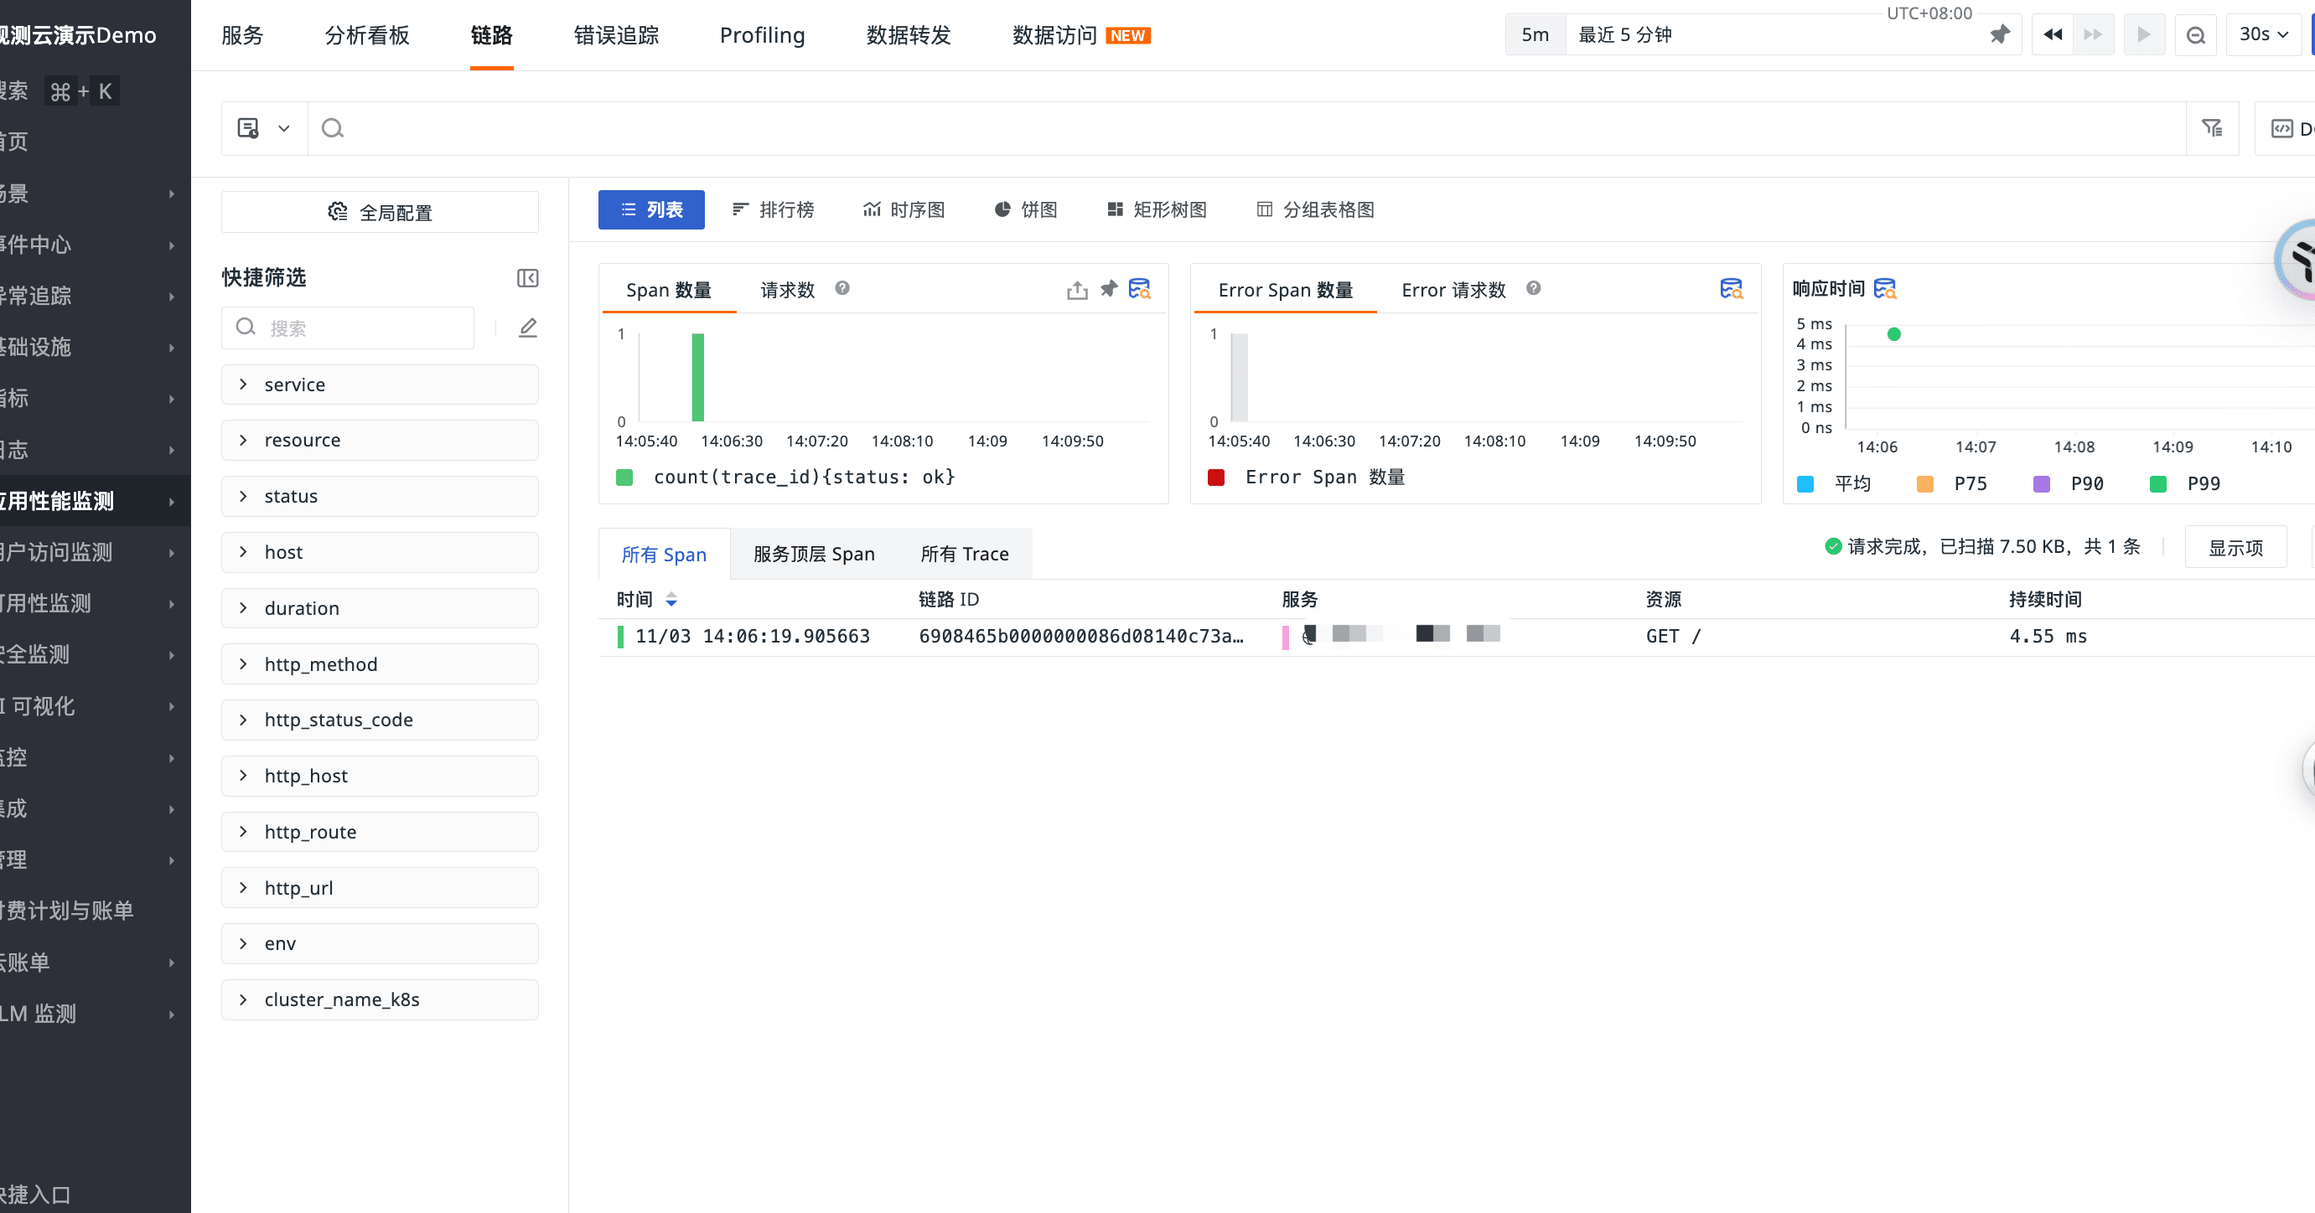Open the filter icon in the search bar

2212,128
